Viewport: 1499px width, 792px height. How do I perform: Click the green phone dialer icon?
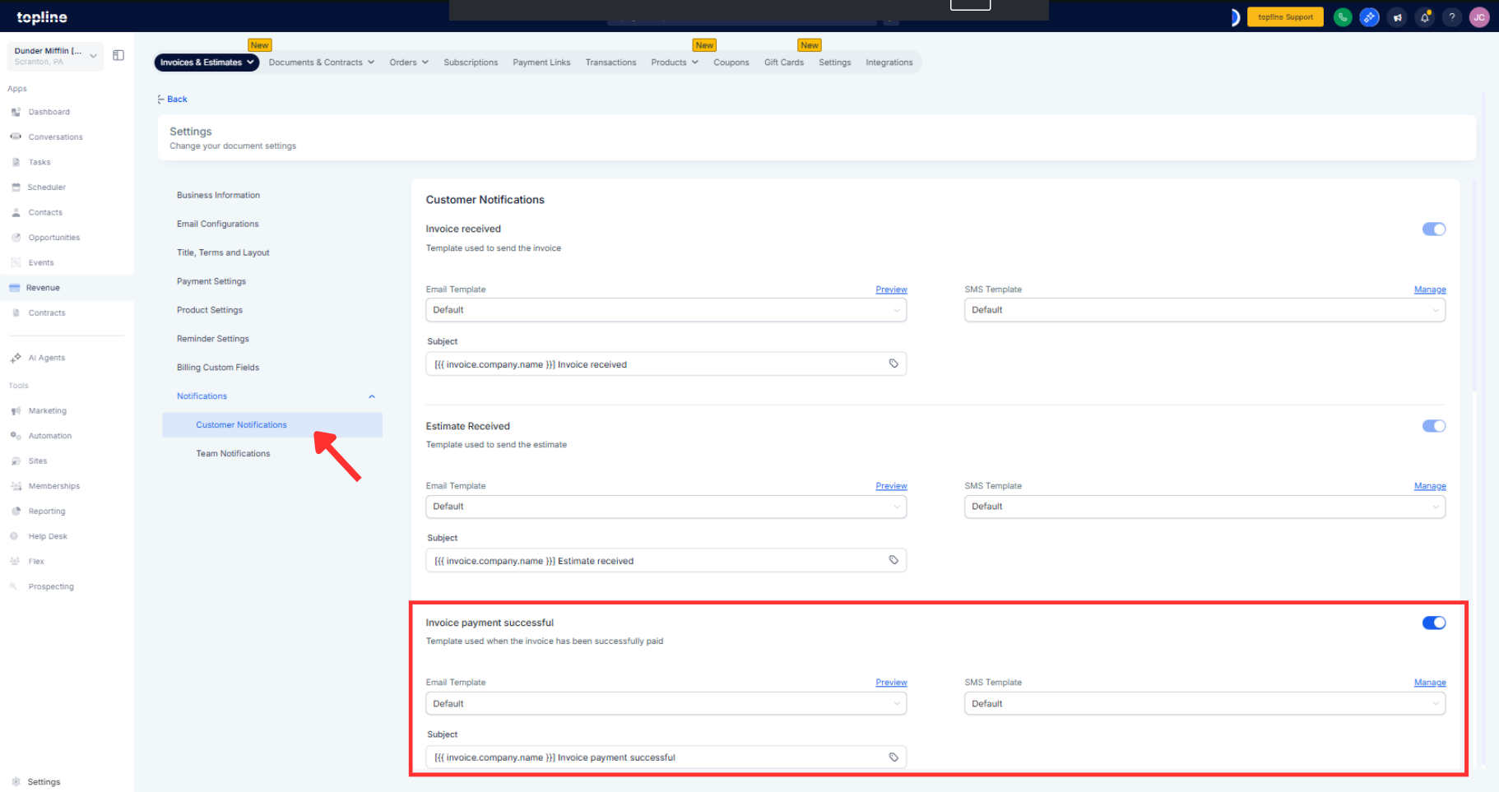coord(1343,17)
